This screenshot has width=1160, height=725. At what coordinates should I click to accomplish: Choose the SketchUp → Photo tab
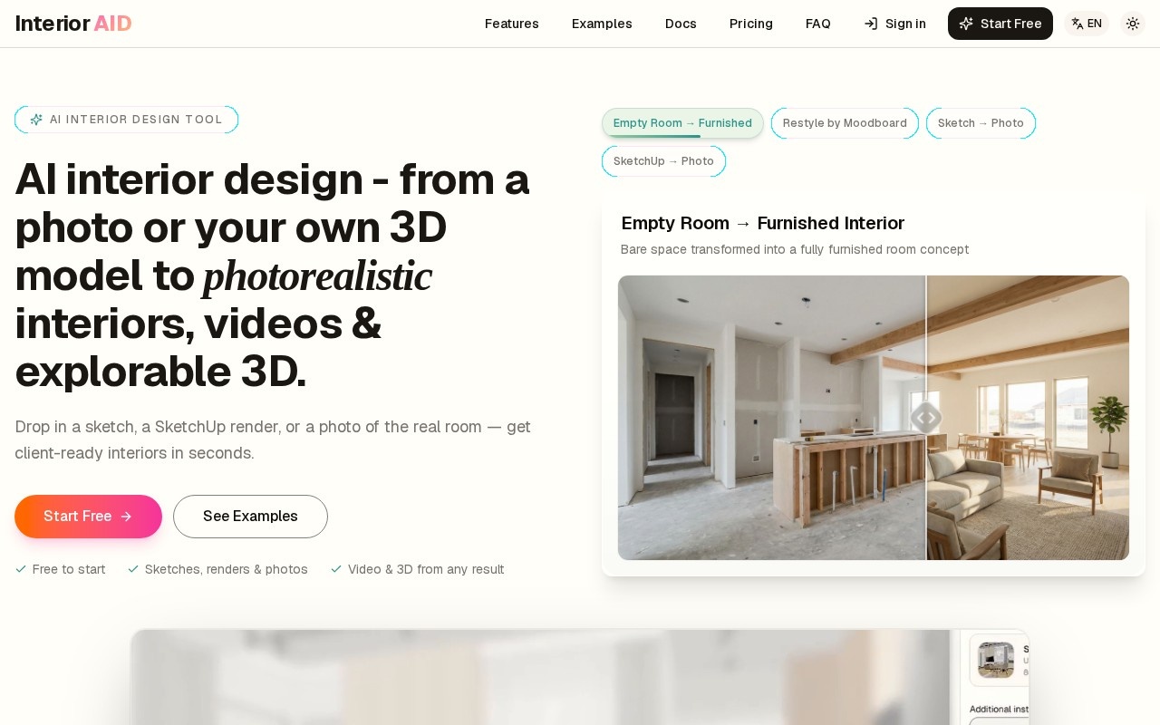tap(663, 161)
